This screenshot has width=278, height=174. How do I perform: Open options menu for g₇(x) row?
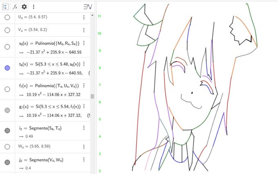coord(84,106)
